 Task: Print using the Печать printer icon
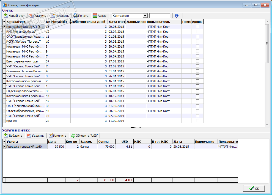click(x=75, y=16)
